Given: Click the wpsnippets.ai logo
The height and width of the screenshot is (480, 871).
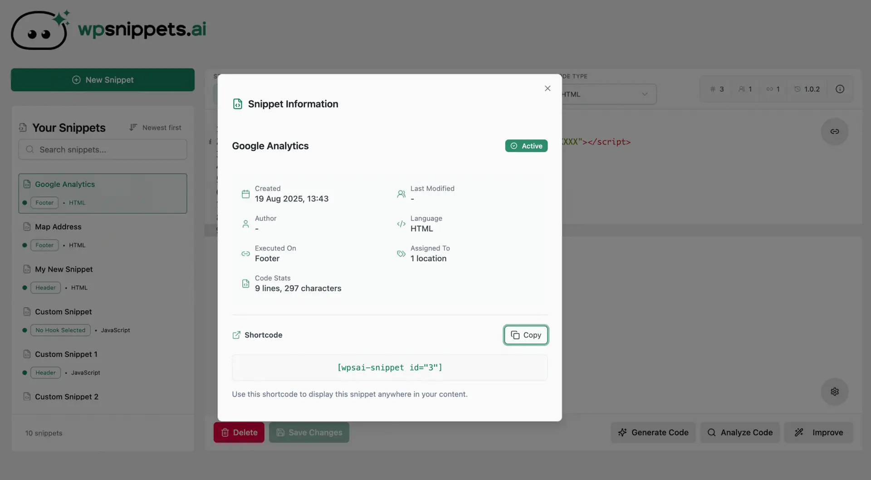Looking at the screenshot, I should 108,29.
